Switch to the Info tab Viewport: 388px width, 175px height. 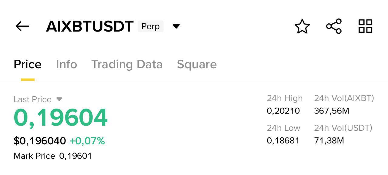click(x=66, y=64)
